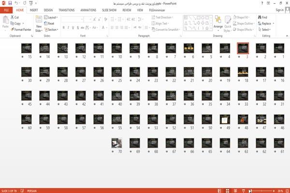The height and width of the screenshot is (193, 290).
Task: Select slide 6 thumbnail with yellow boxes
Action: click(x=189, y=48)
